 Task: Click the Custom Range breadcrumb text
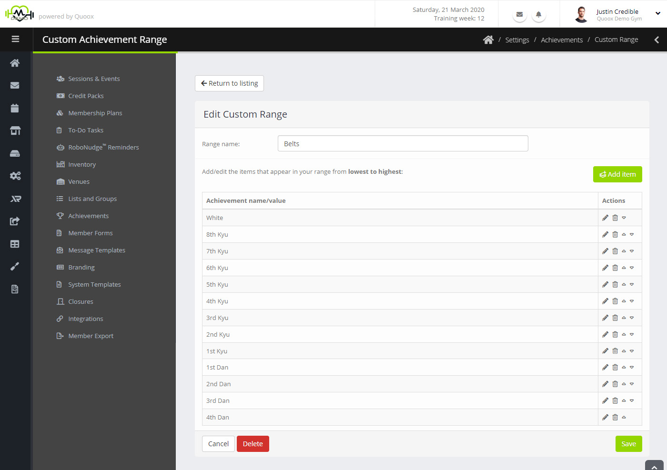pyautogui.click(x=616, y=40)
